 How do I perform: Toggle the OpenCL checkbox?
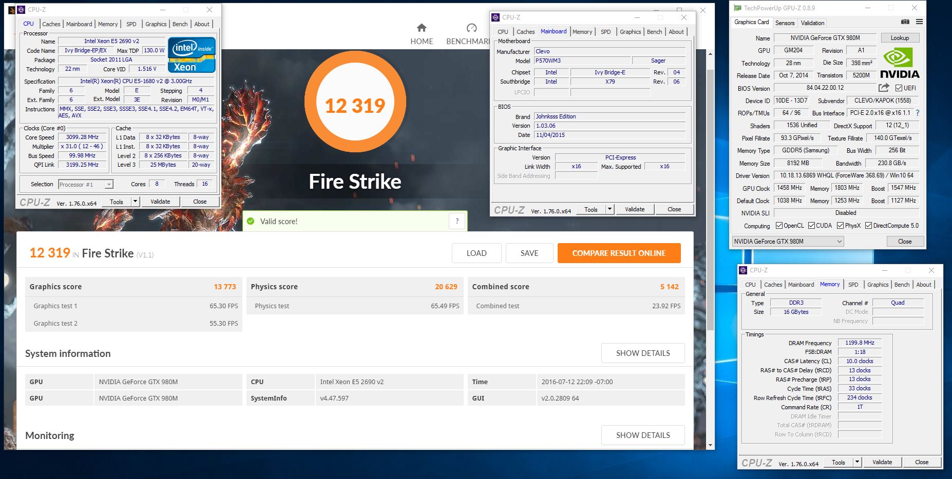(779, 225)
